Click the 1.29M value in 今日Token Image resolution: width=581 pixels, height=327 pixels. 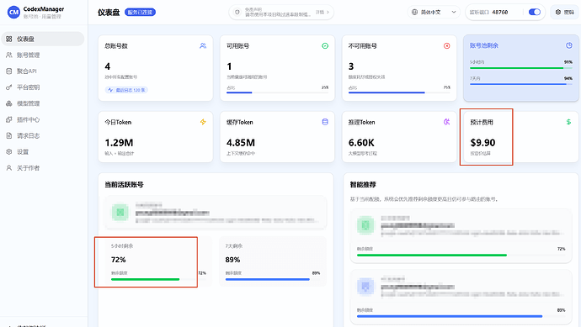pos(119,143)
